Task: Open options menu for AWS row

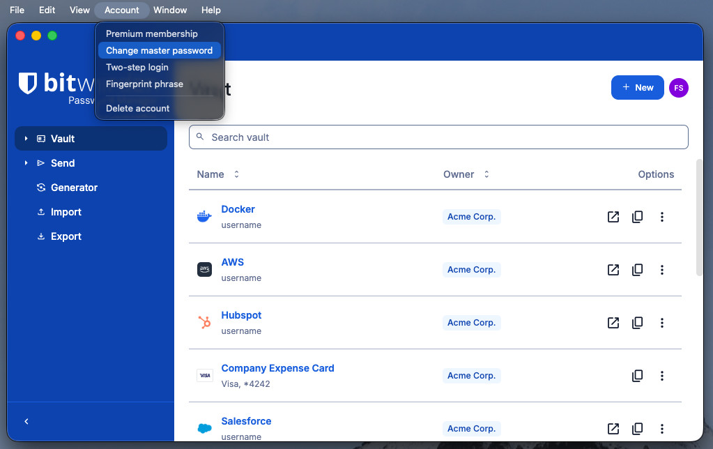Action: 662,270
